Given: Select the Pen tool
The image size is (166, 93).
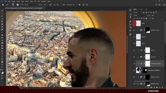Looking at the screenshot, I should tap(2, 51).
